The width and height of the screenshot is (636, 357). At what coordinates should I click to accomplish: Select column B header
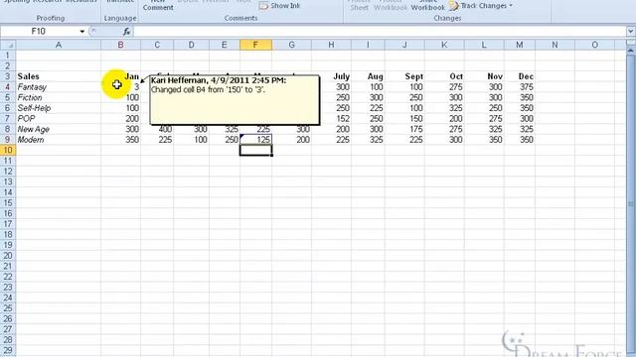[x=120, y=45]
